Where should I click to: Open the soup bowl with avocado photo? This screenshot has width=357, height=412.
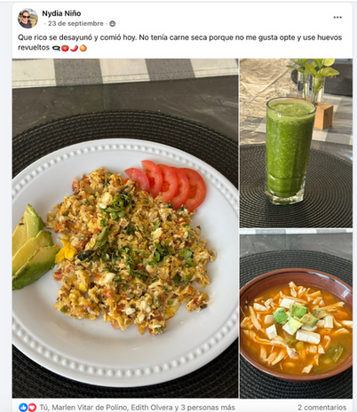[296, 313]
